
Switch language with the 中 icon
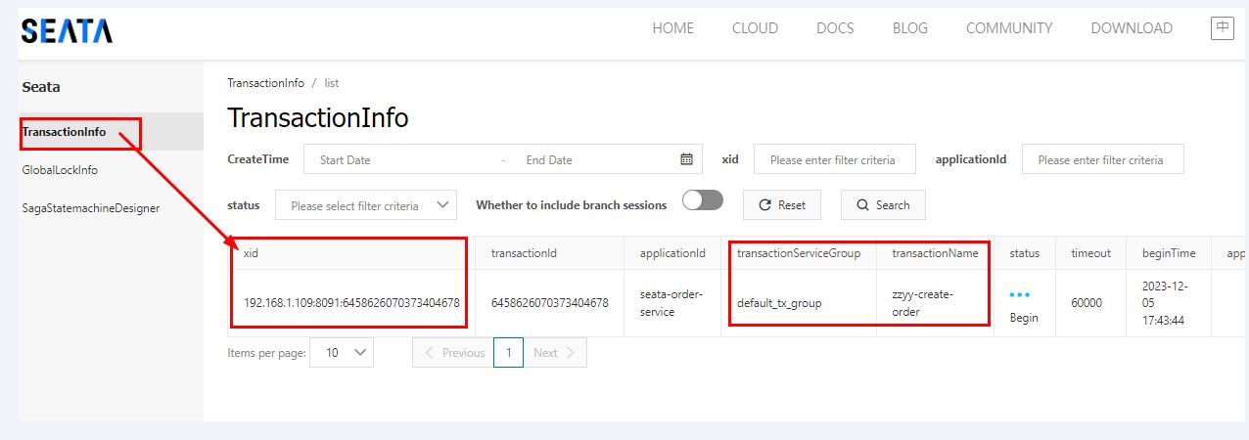[1223, 28]
